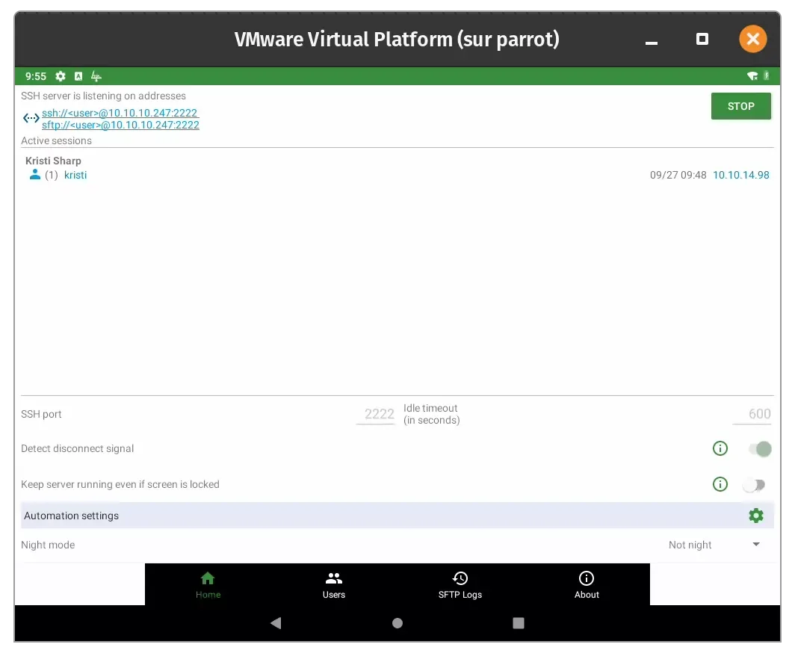Screen dimensions: 795x656
Task: Click the Active sessions heading
Action: pos(56,140)
